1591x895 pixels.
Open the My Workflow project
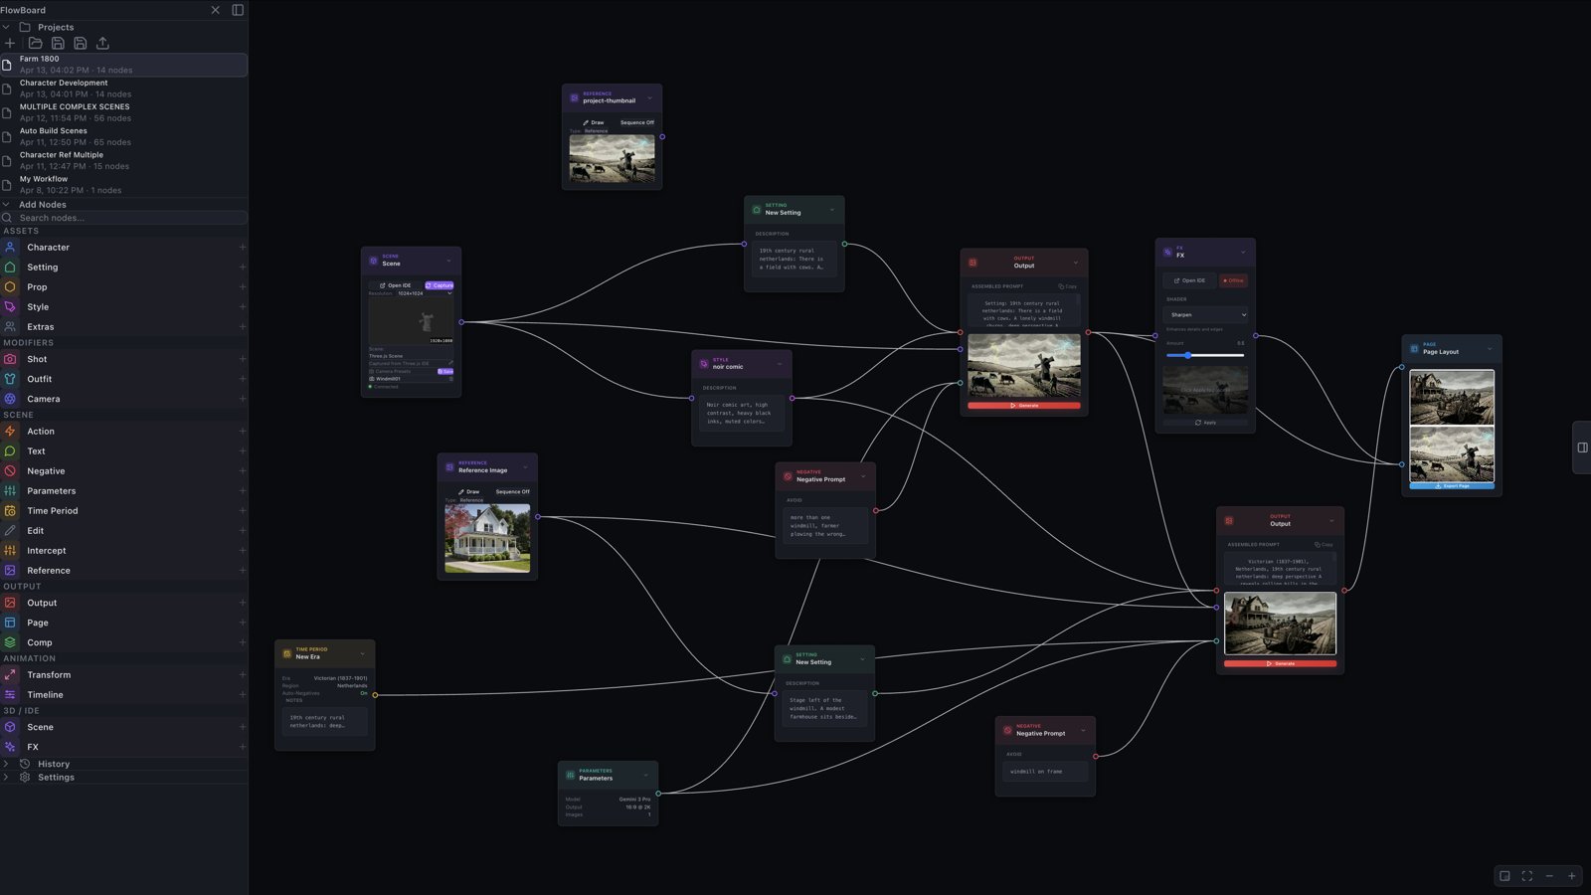(x=123, y=184)
